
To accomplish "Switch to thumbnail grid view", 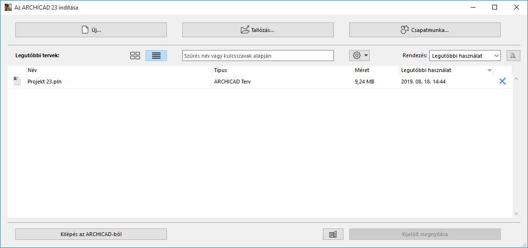I will pos(135,55).
